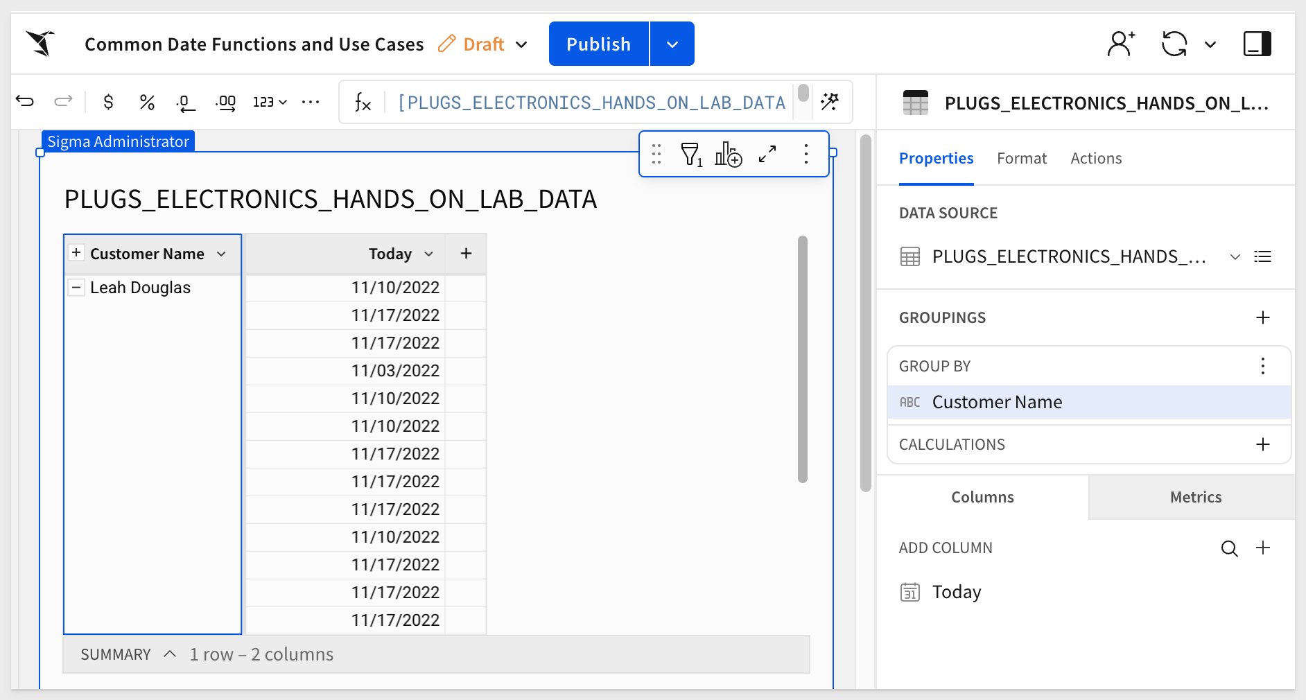Image resolution: width=1306 pixels, height=700 pixels.
Task: Click the Sigma bird logo
Action: [x=41, y=44]
